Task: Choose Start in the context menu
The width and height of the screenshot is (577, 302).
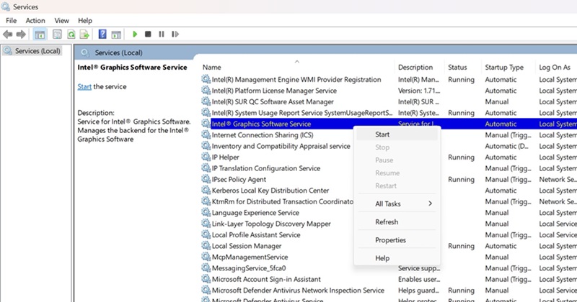Action: pyautogui.click(x=383, y=134)
